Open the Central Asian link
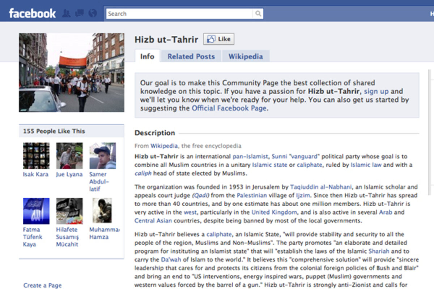 click(x=153, y=220)
